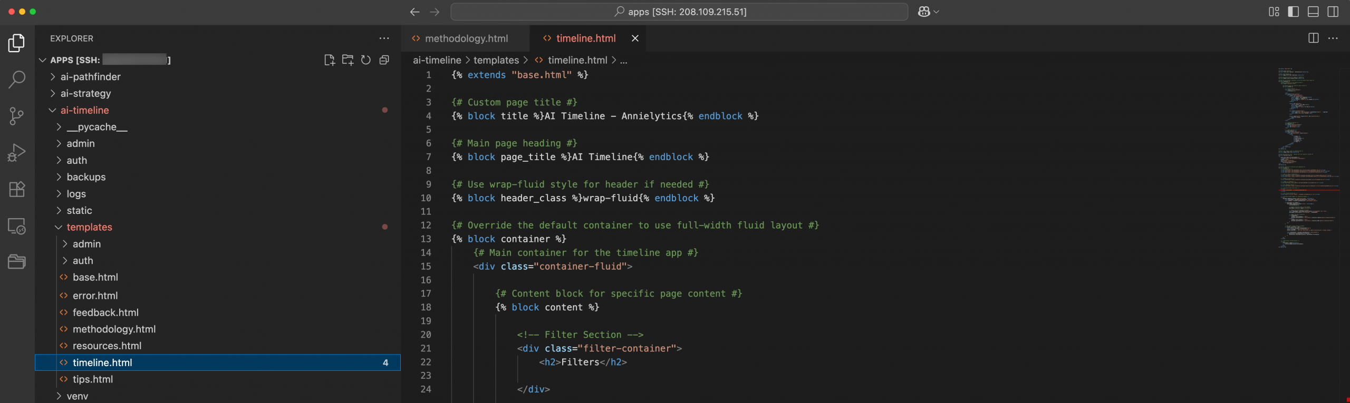Click the New Folder icon in Explorer
Viewport: 1350px width, 403px height.
(x=348, y=60)
